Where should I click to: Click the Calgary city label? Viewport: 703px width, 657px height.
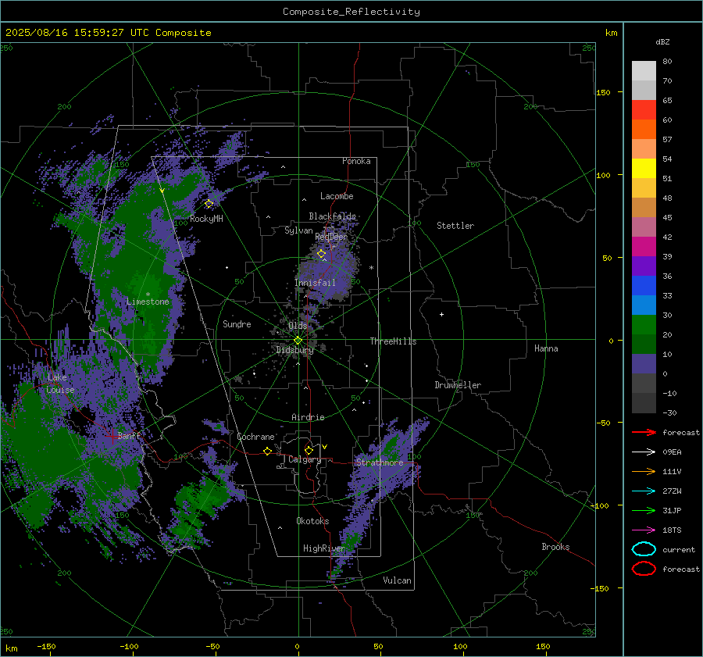point(305,459)
